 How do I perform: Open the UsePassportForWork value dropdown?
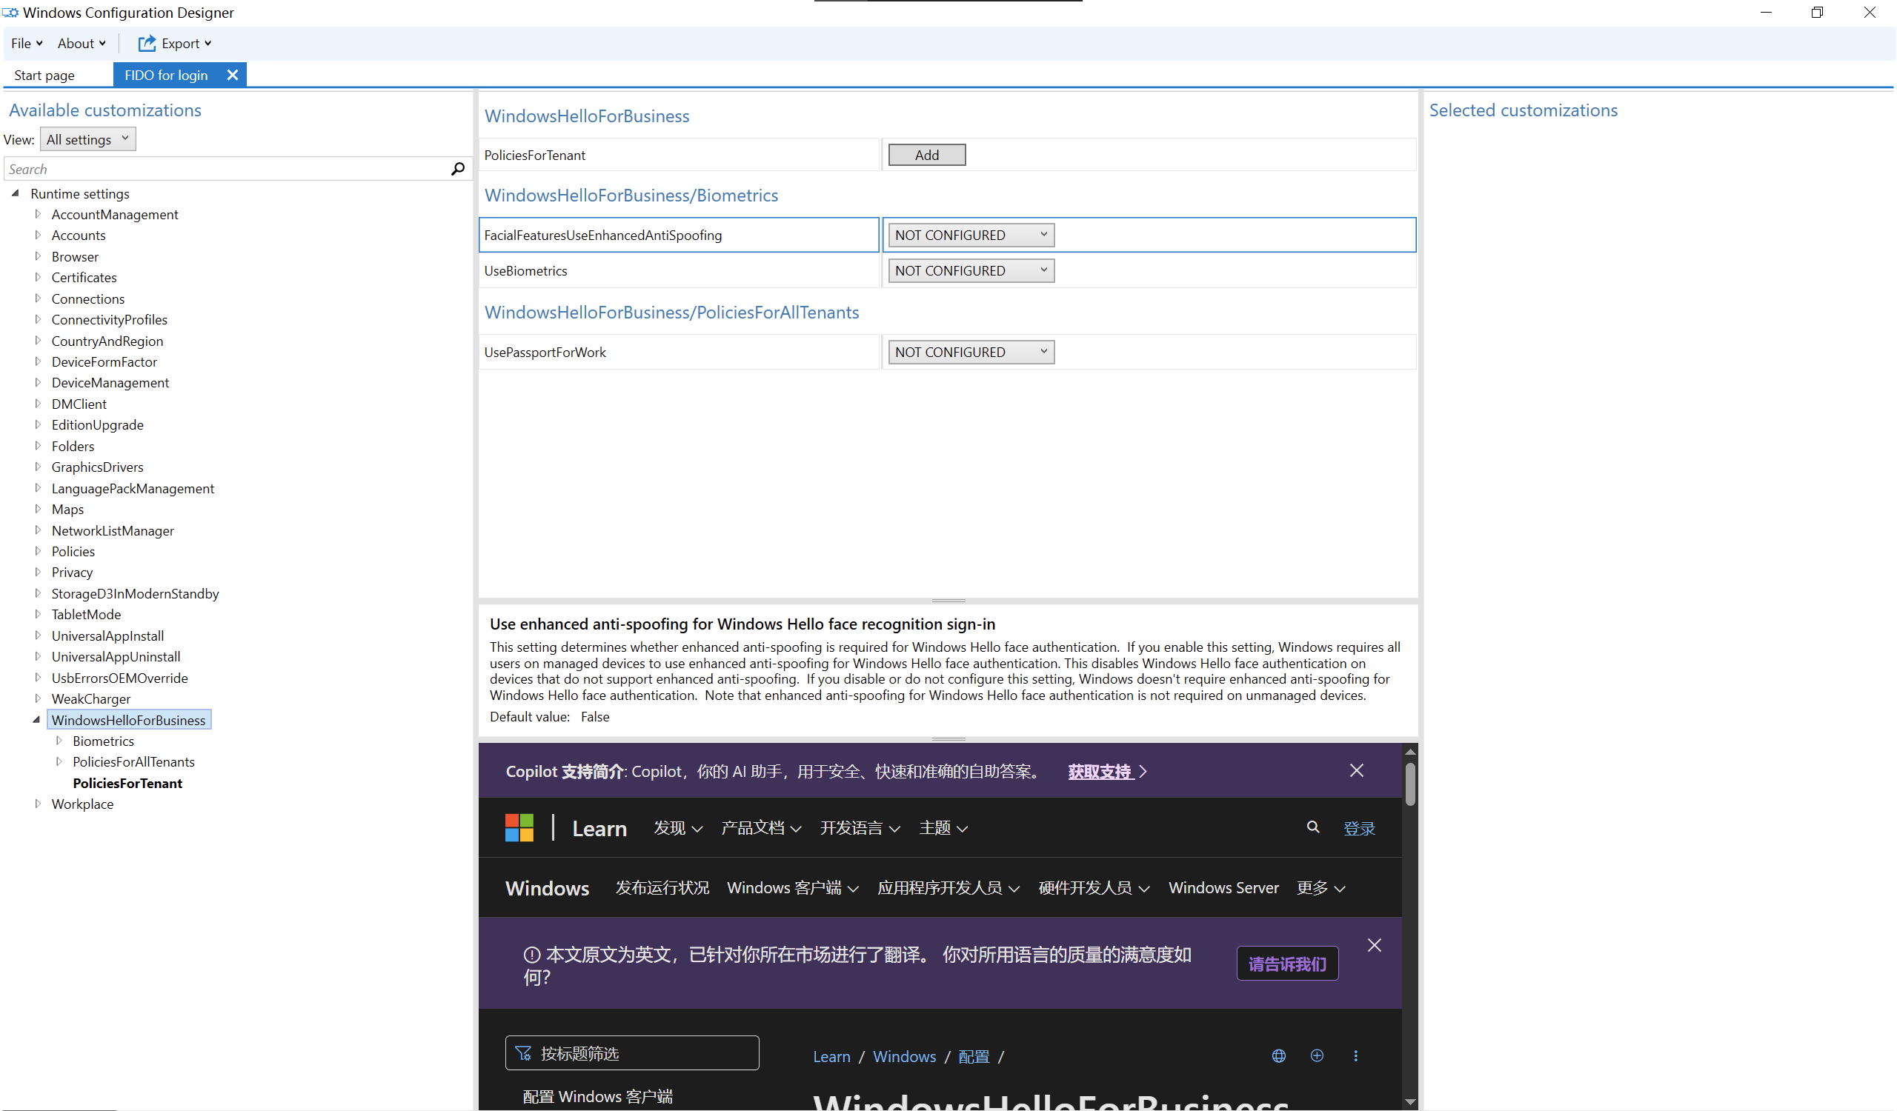(x=970, y=352)
